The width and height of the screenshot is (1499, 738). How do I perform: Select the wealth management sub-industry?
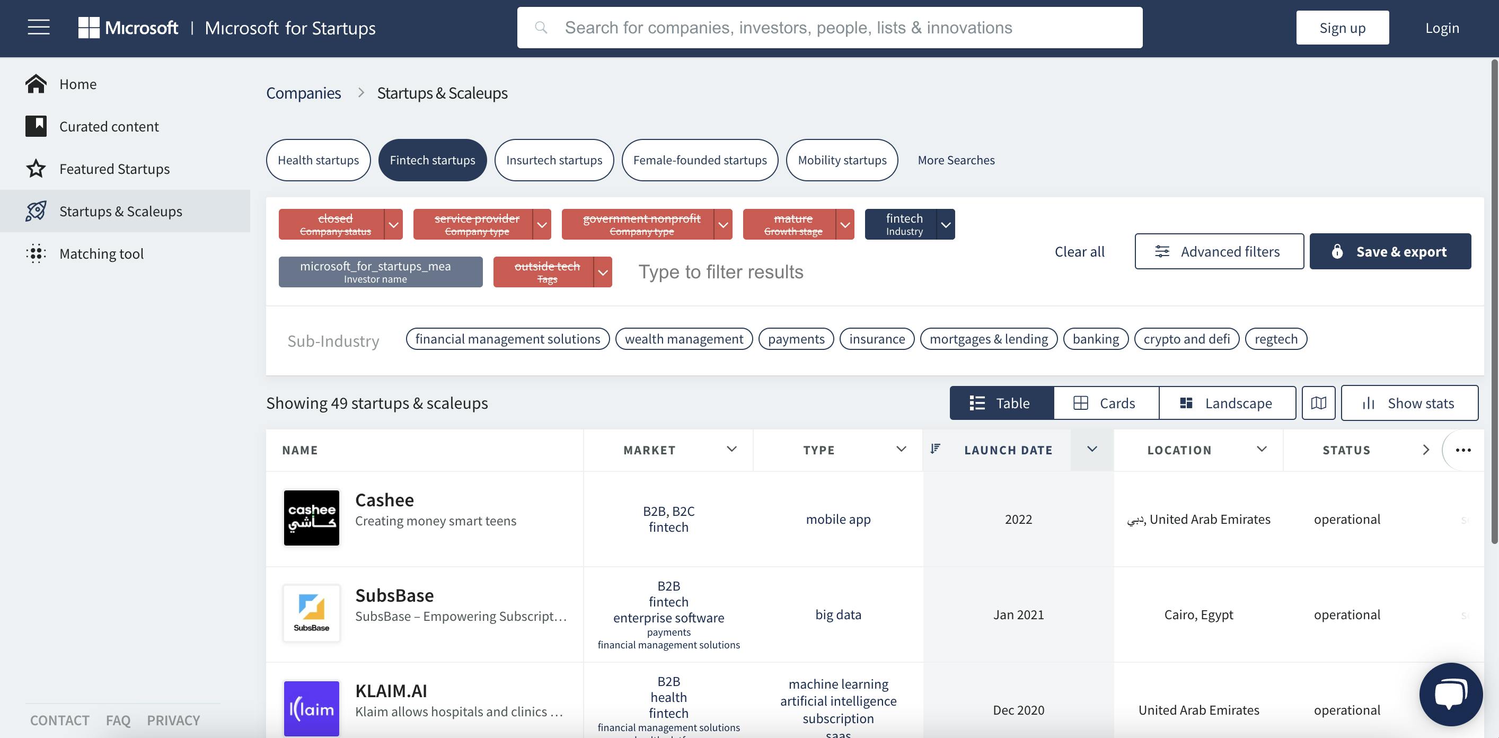click(x=684, y=339)
